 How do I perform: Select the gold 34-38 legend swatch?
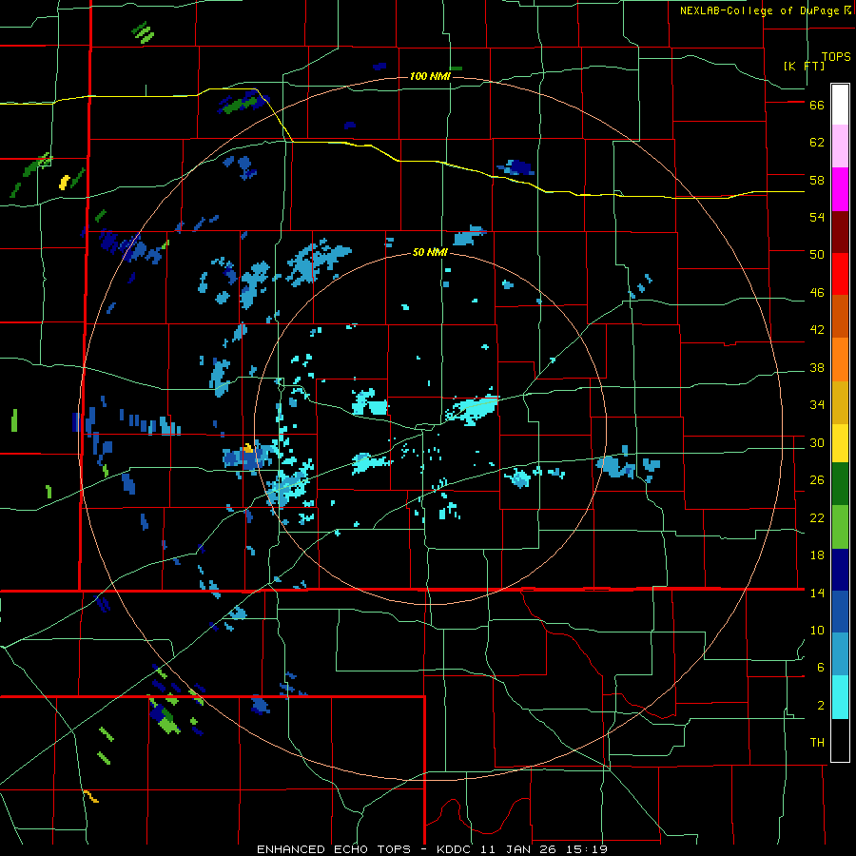coord(840,402)
